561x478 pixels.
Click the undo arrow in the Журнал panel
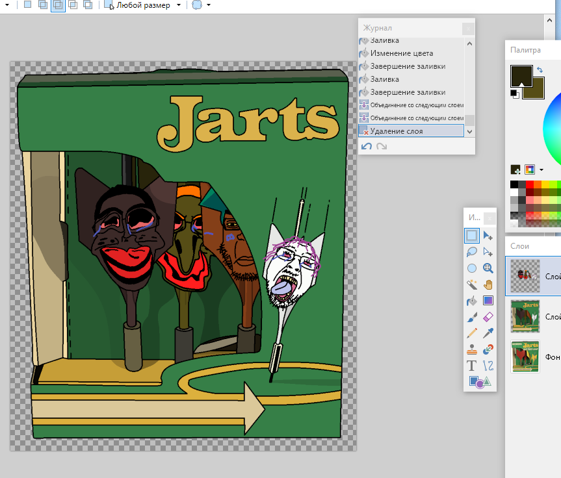367,146
